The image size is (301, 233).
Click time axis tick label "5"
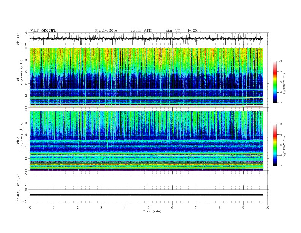click(149, 207)
